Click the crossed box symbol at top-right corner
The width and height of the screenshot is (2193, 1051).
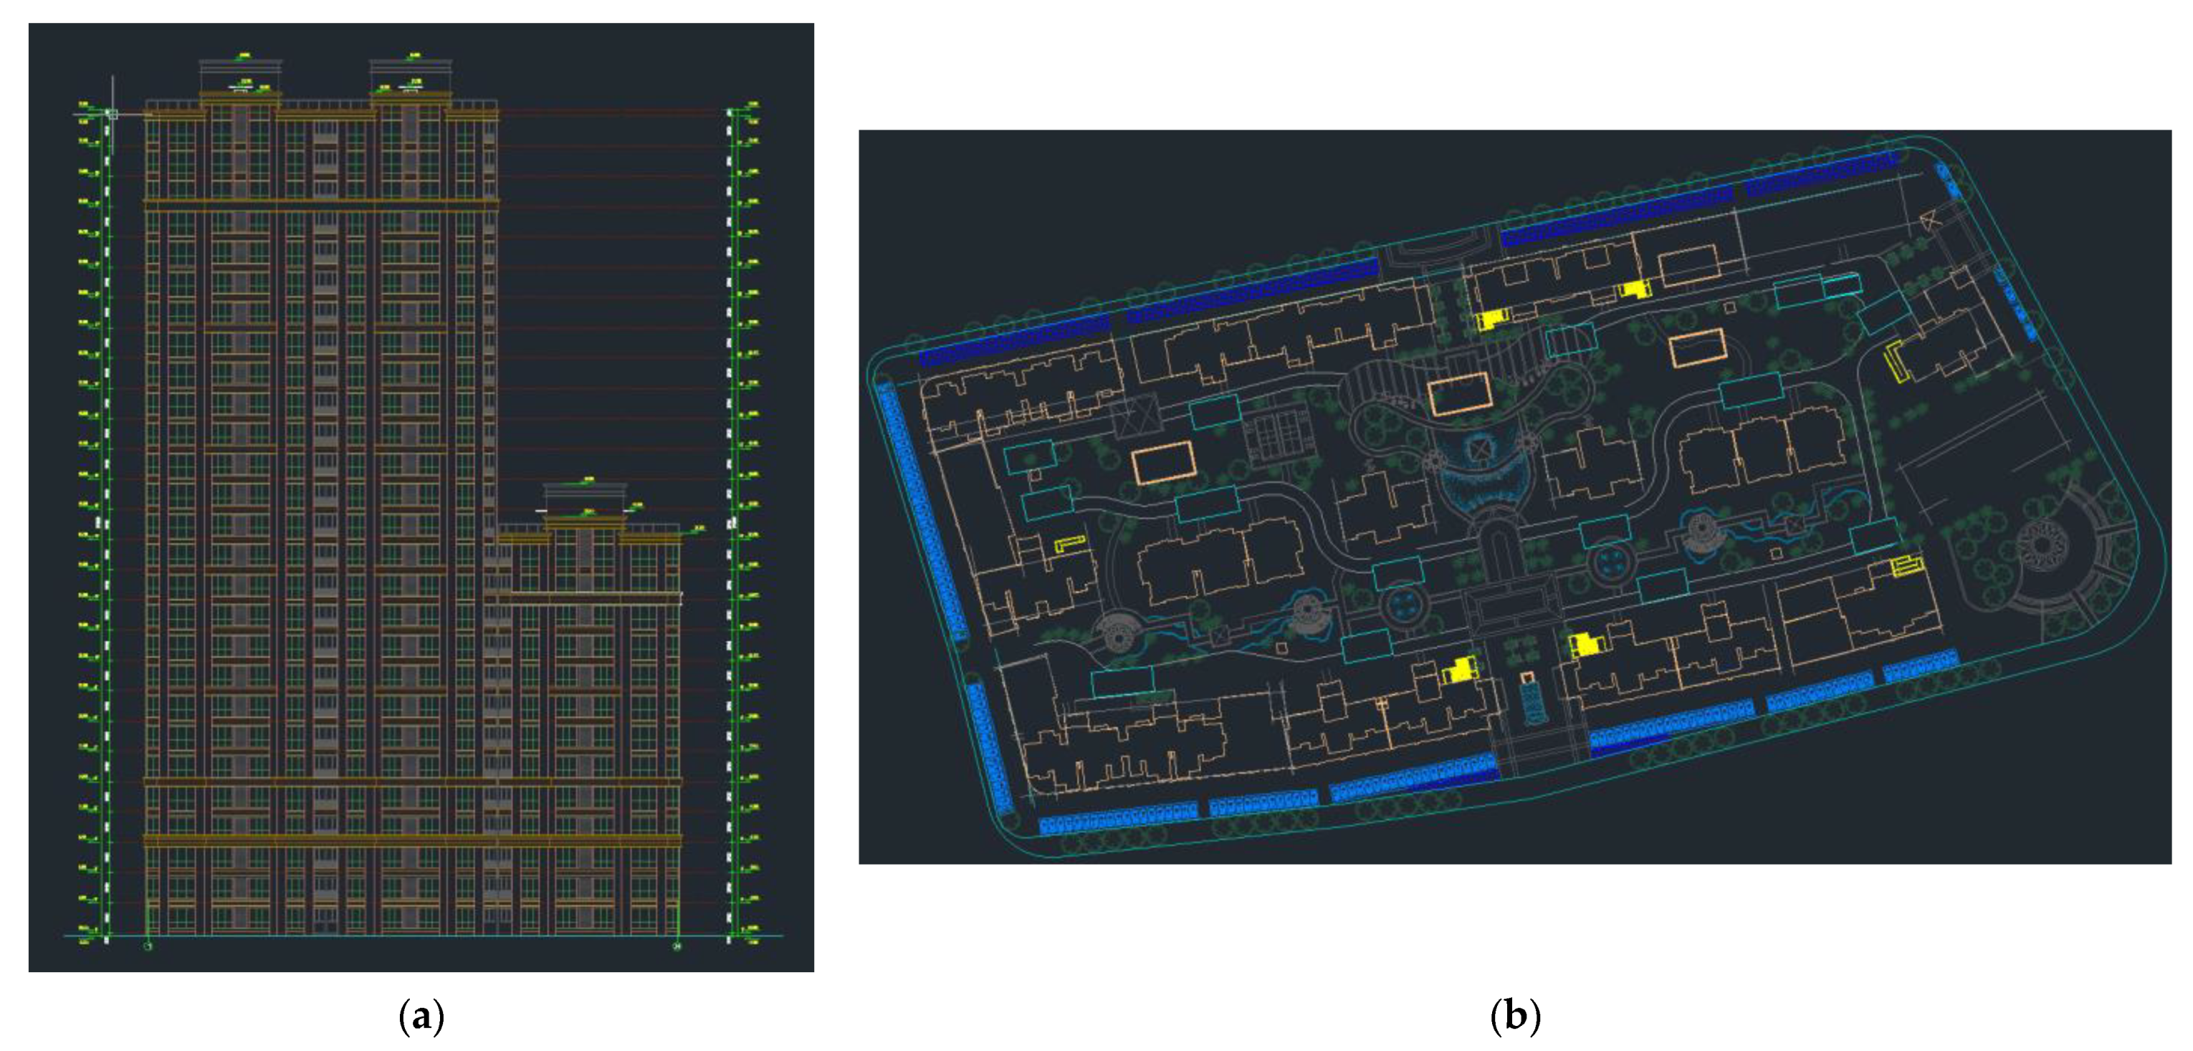(1931, 221)
